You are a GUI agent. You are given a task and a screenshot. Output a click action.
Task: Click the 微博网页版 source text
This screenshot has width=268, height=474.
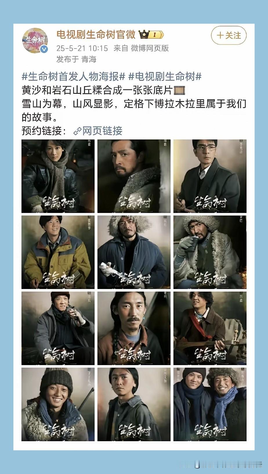pos(150,48)
